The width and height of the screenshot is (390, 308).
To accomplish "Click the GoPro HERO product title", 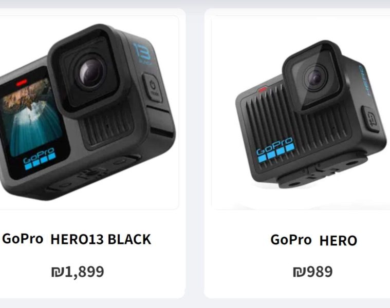I will point(314,240).
